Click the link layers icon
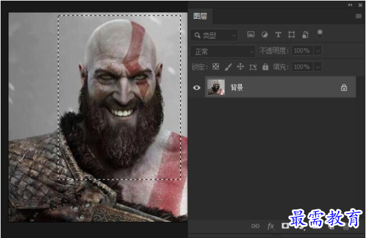Viewport: 366px width, 238px height. point(255,226)
